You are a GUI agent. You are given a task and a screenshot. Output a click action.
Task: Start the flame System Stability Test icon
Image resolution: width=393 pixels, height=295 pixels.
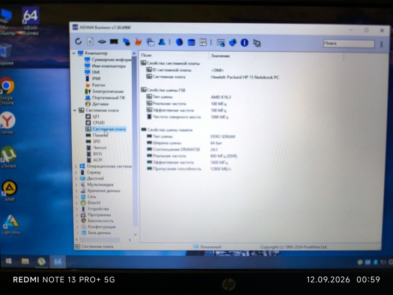138,42
